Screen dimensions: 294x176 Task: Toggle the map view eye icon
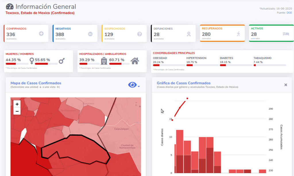click(132, 85)
